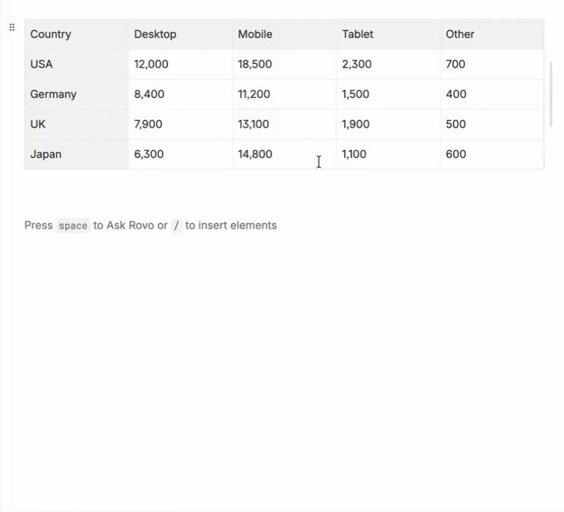
Task: Click the cell containing 1,500
Action: (388, 94)
